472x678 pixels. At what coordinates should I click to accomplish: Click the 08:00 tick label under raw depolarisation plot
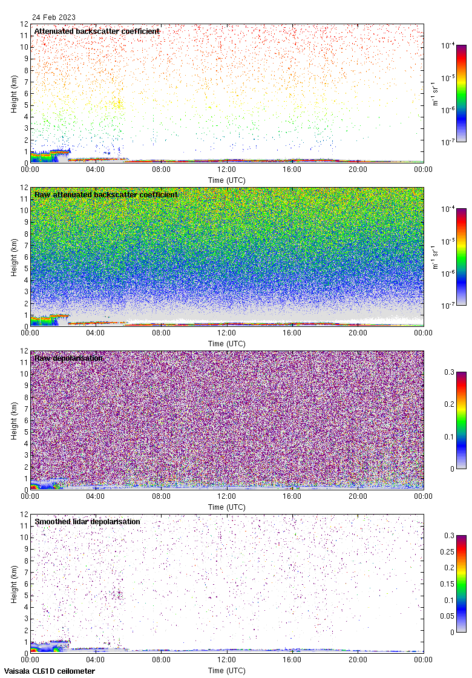[x=161, y=496]
